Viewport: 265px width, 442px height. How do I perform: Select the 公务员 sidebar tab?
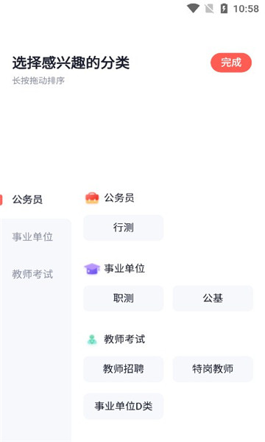click(x=27, y=200)
